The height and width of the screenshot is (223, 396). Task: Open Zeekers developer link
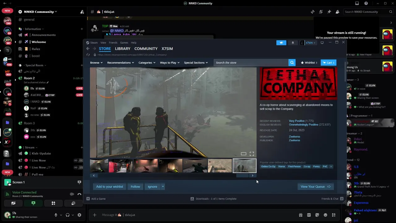(x=294, y=137)
